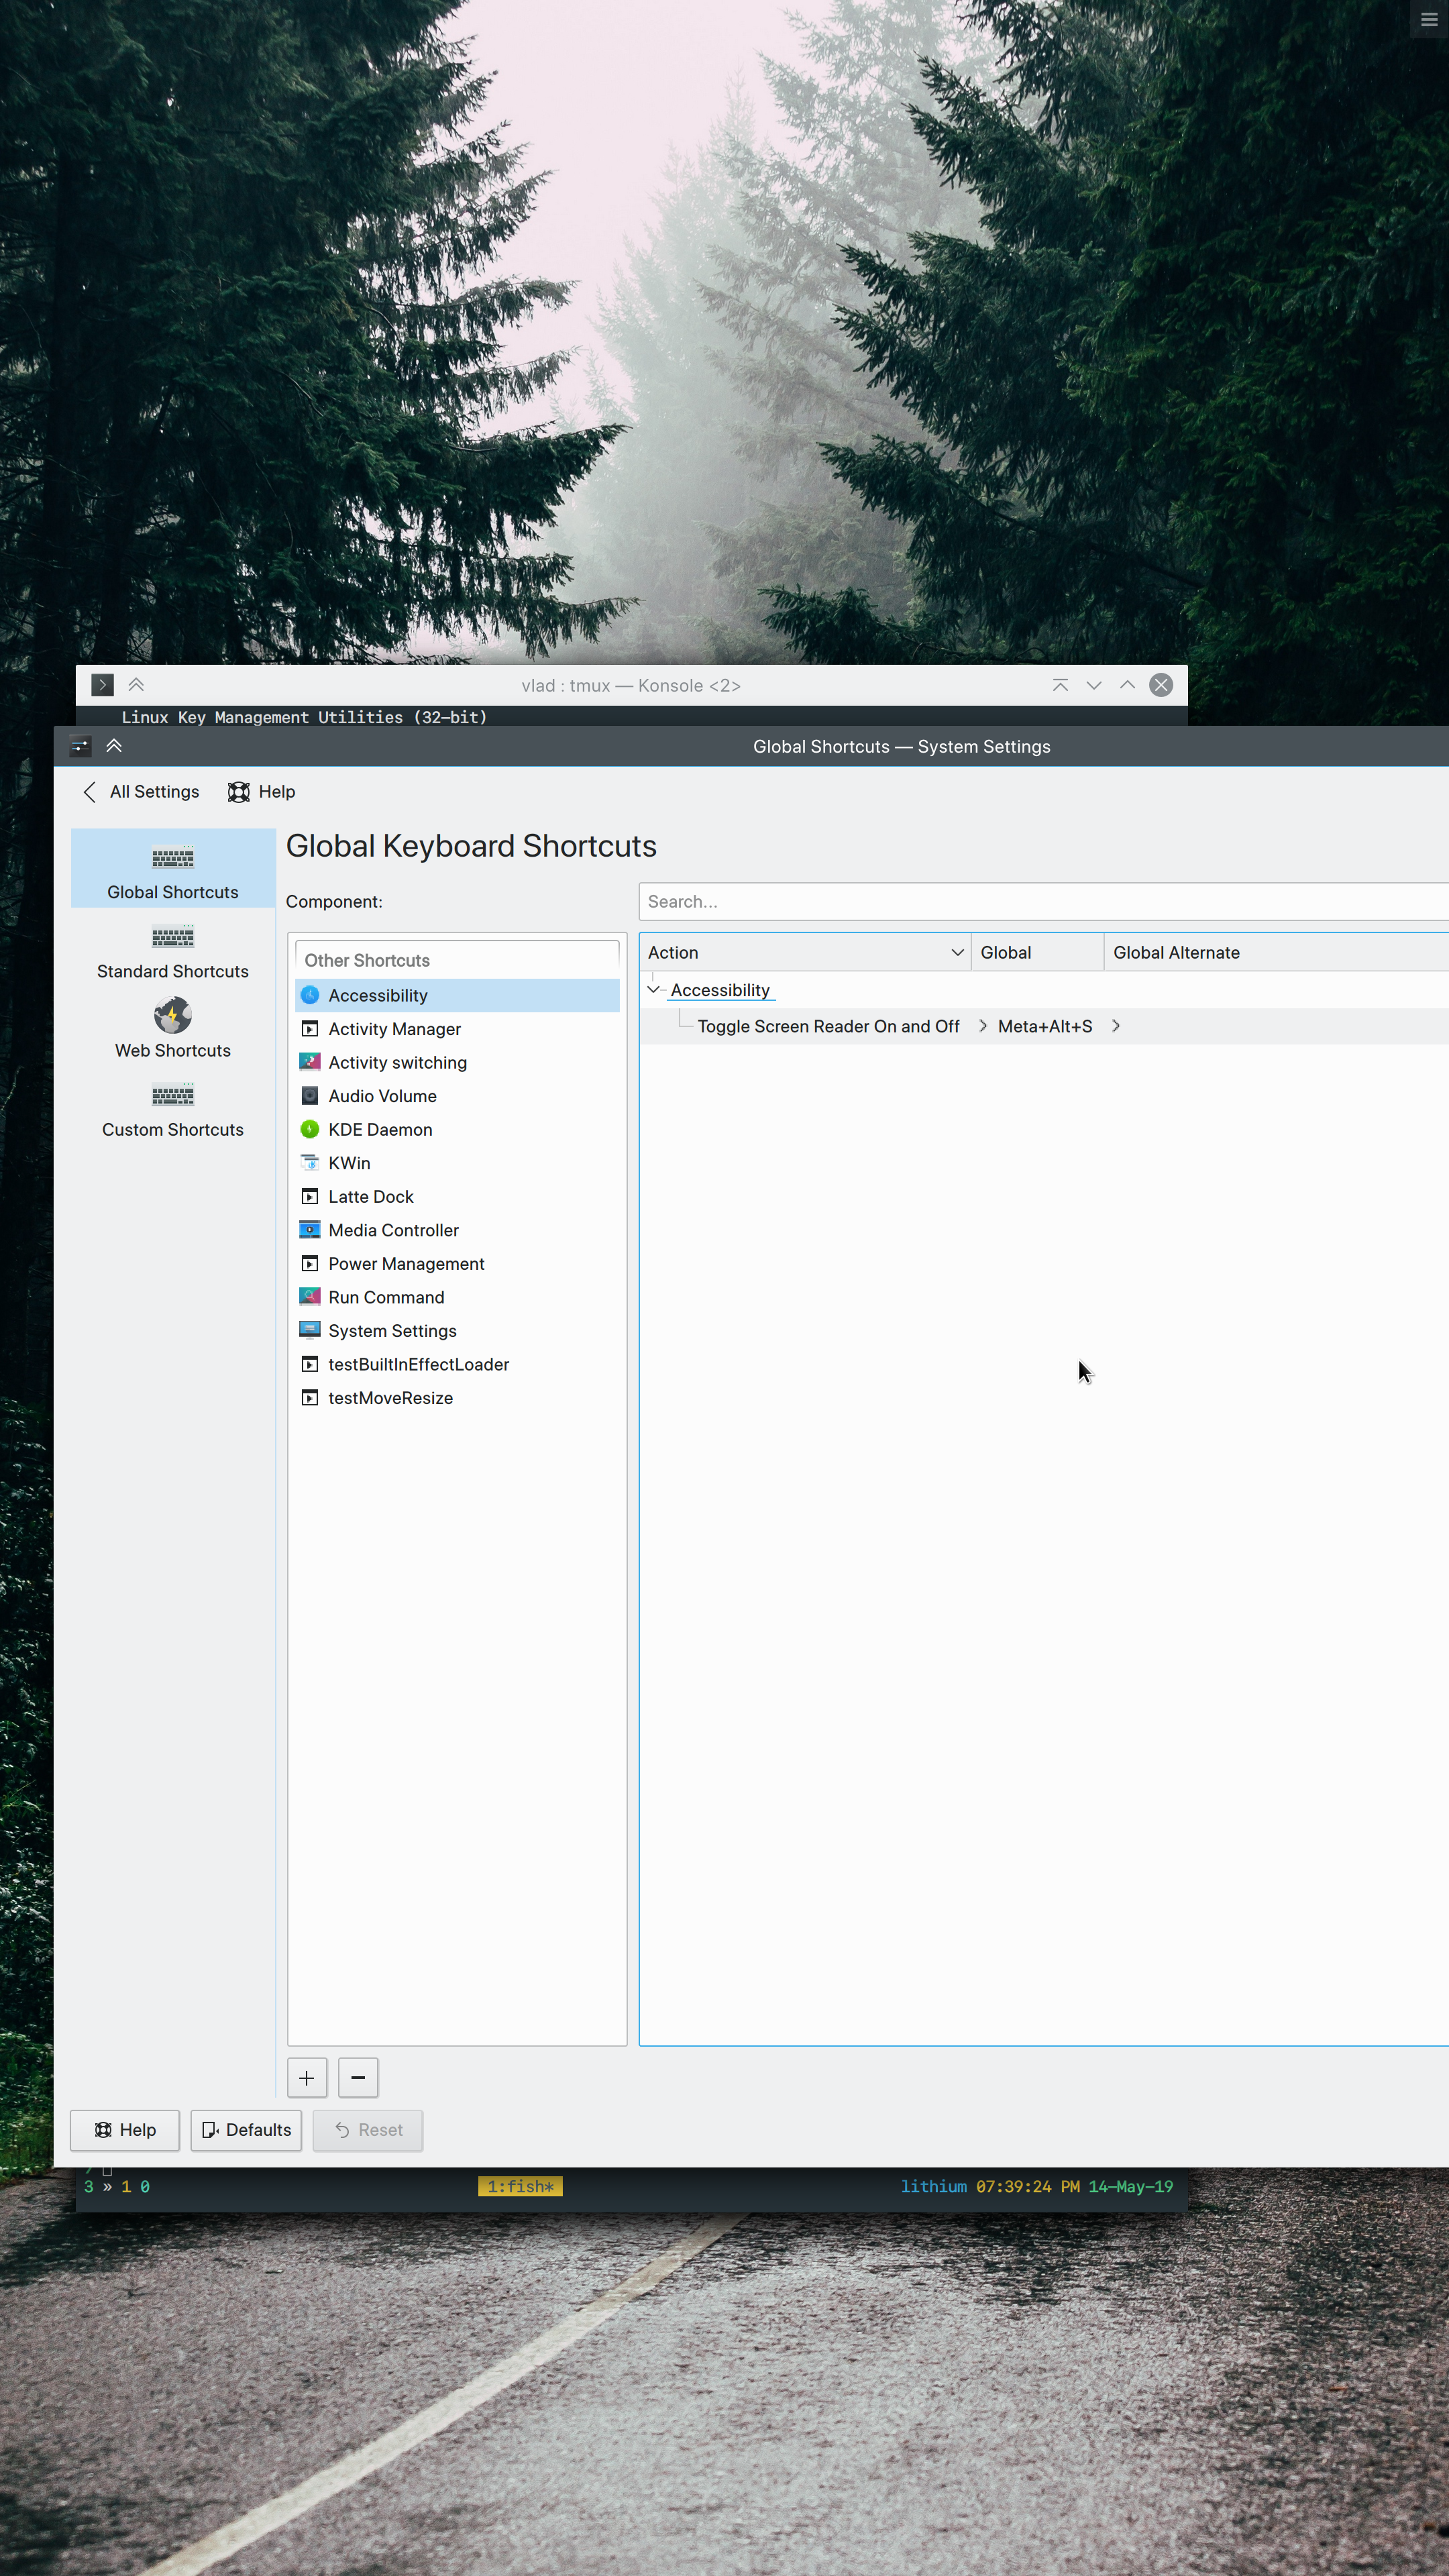Open the desktop hamburger menu
The image size is (1449, 2576).
1428,20
